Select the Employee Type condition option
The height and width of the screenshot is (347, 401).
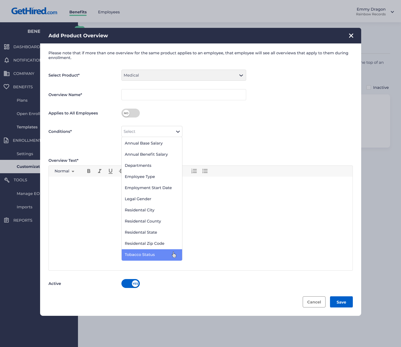click(x=140, y=177)
